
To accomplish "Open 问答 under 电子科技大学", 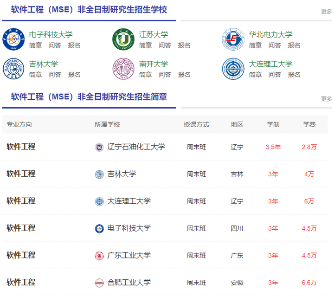I will pyautogui.click(x=55, y=45).
